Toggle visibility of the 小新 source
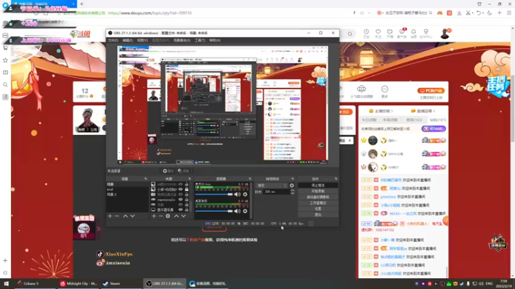 click(x=180, y=189)
